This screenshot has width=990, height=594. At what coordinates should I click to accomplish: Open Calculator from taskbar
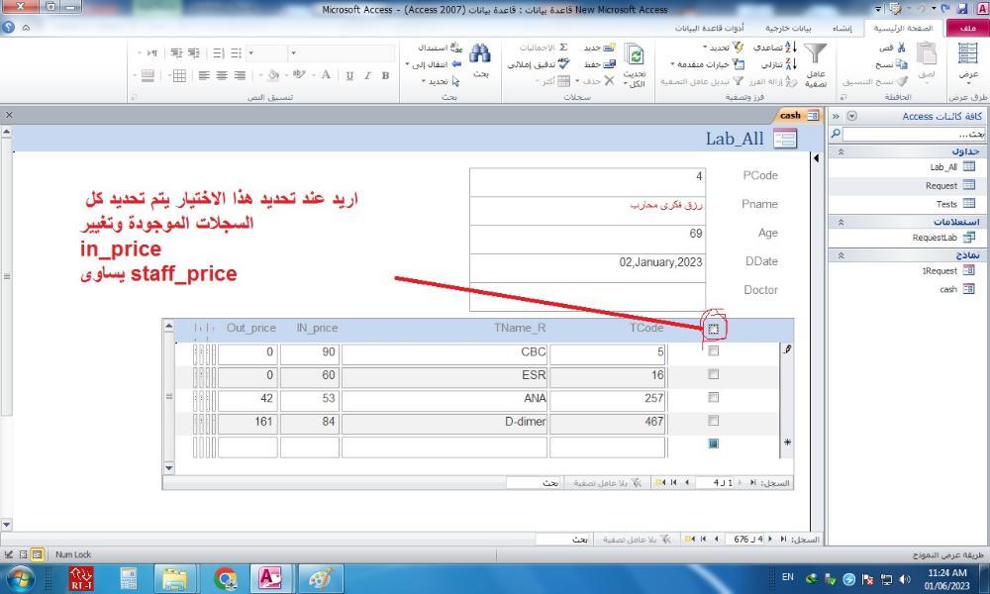coord(129,578)
